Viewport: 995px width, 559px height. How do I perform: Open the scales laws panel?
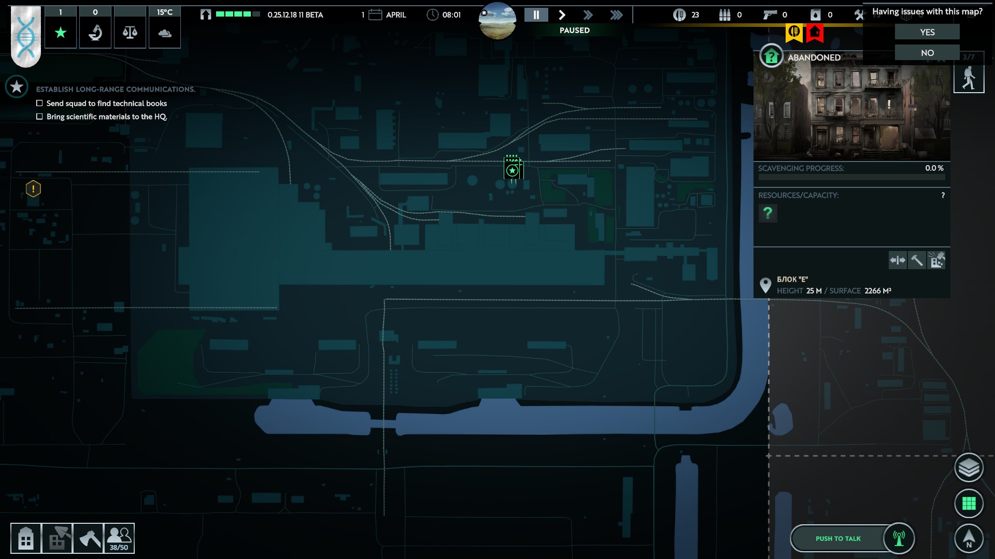(130, 33)
